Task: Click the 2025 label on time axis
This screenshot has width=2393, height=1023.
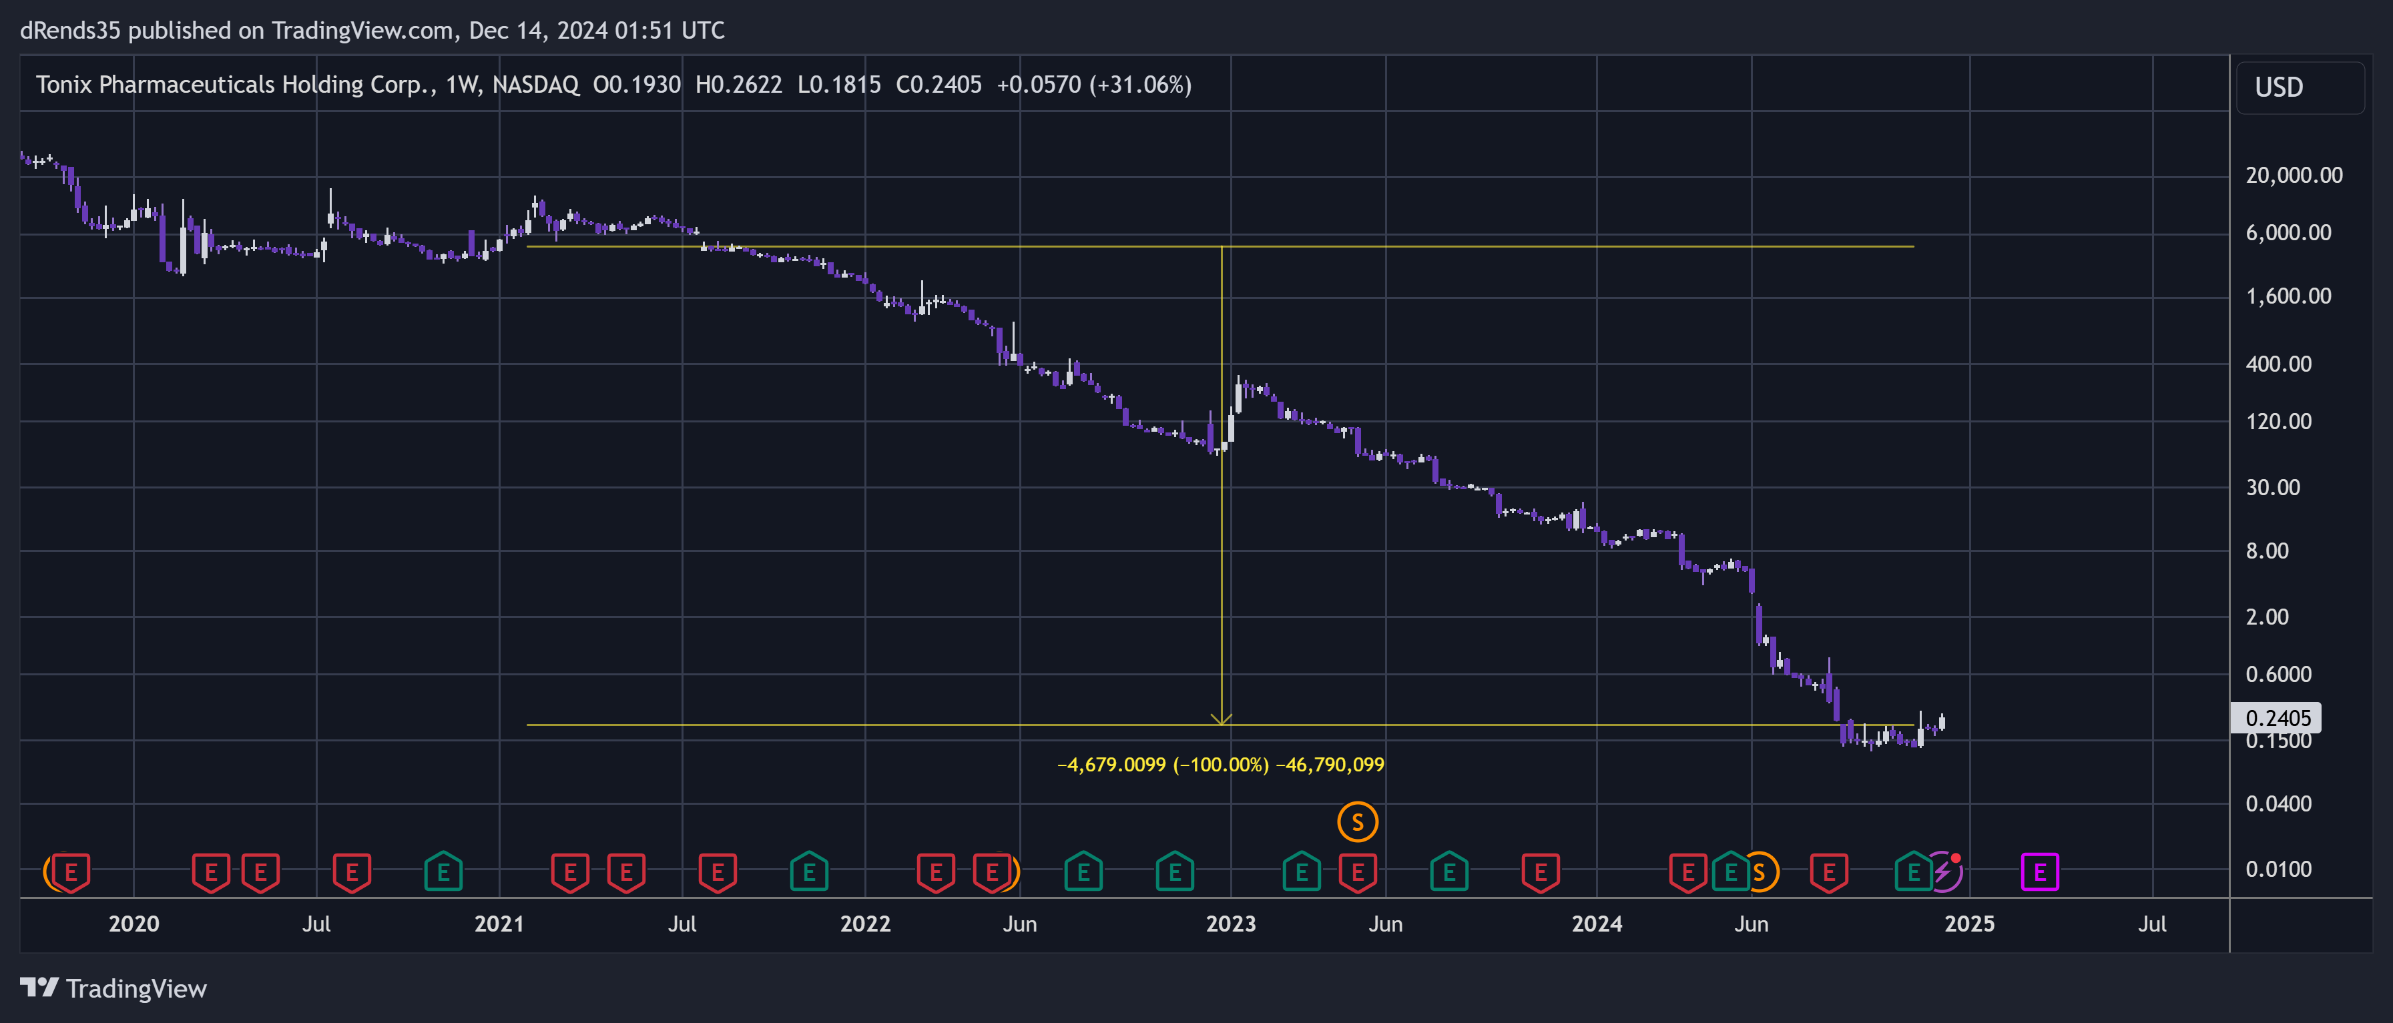Action: [x=1969, y=924]
